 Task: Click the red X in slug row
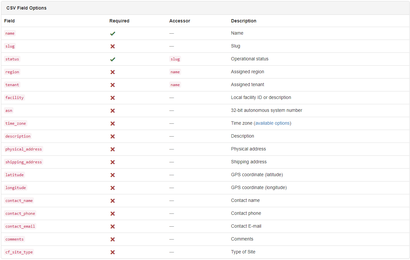click(112, 47)
